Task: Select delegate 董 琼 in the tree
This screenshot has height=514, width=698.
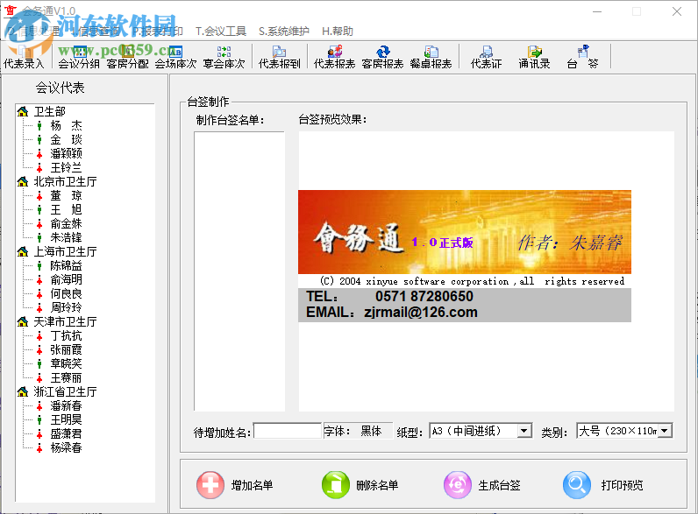Action: pyautogui.click(x=66, y=195)
